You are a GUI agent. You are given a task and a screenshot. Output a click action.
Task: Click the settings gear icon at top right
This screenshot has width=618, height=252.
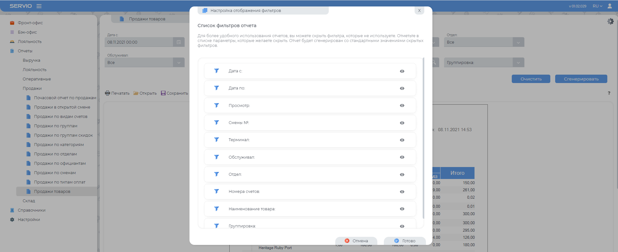point(610,21)
